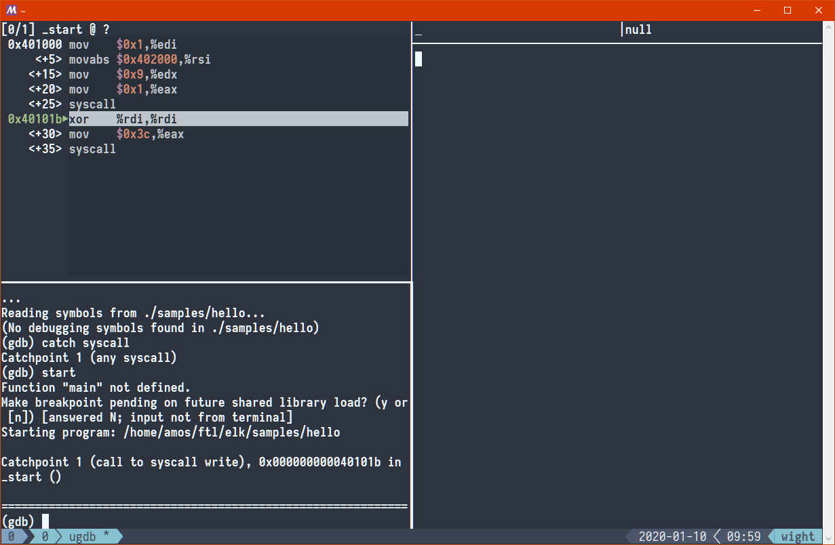Click the first 0 session segment in status bar
Viewport: 835px width, 545px height.
[12, 537]
